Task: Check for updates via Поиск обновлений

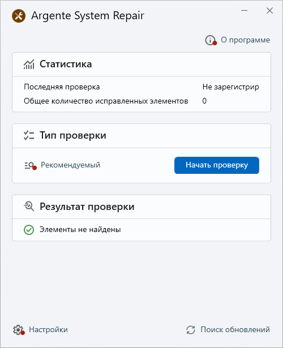Action: [x=235, y=329]
